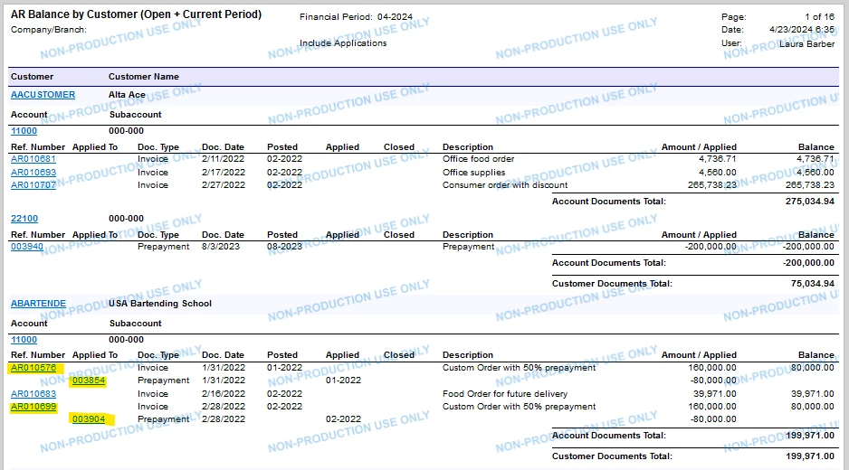Select the Include Applications text
Image resolution: width=849 pixels, height=470 pixels.
(343, 43)
